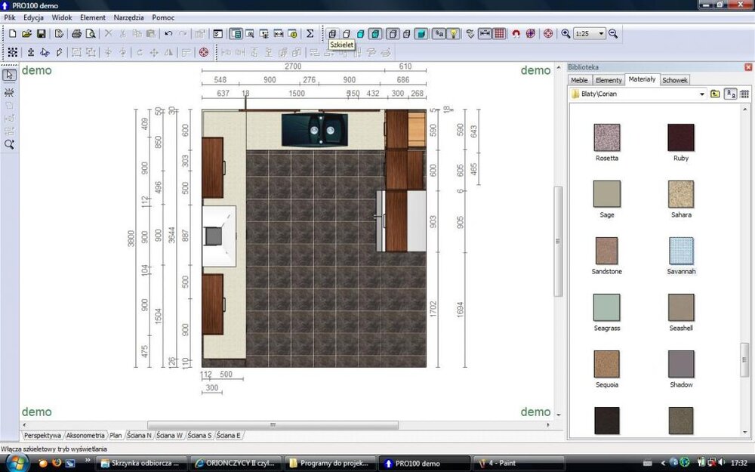Toggle the red grid display button
Viewport: 755px width, 472px height.
499,34
